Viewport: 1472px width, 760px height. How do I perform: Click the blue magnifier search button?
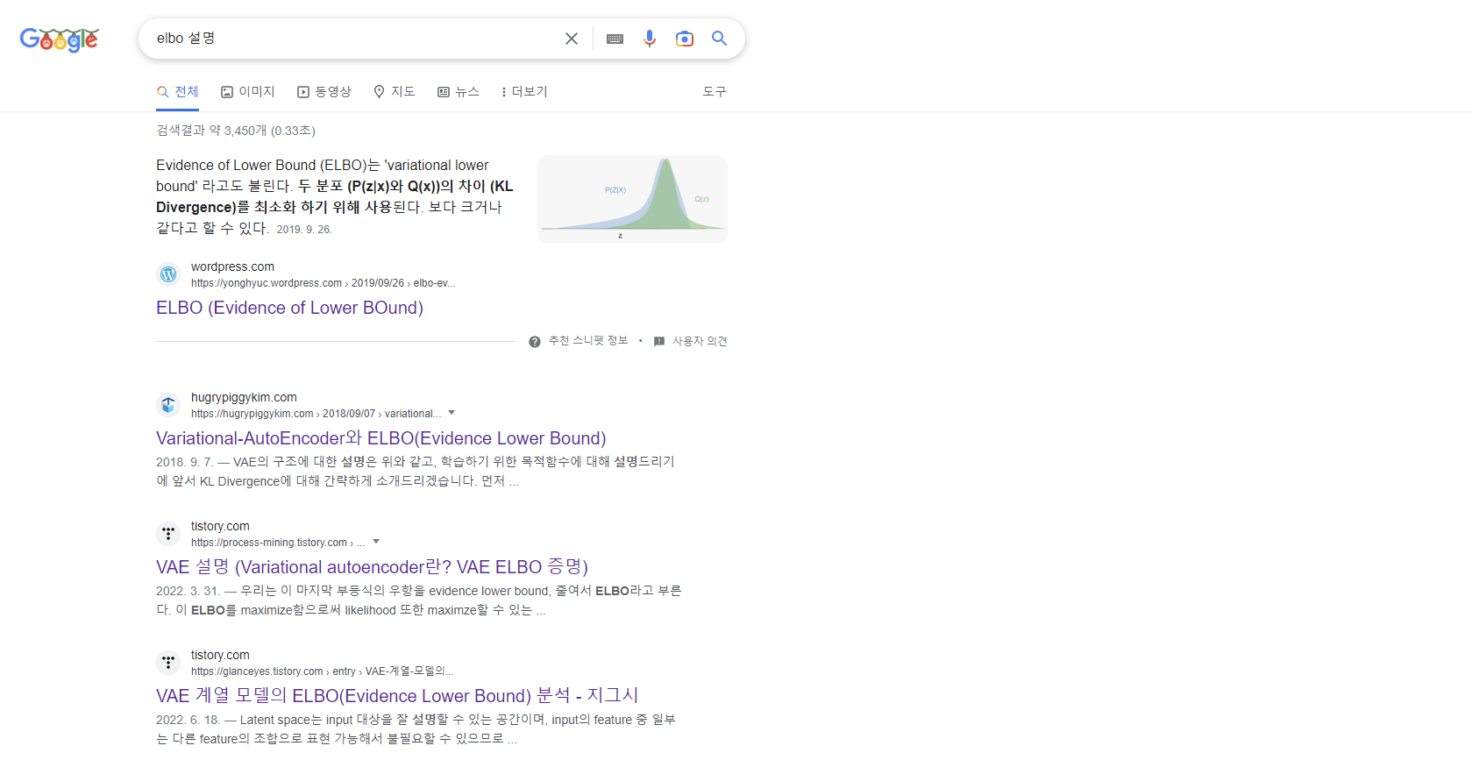click(720, 39)
